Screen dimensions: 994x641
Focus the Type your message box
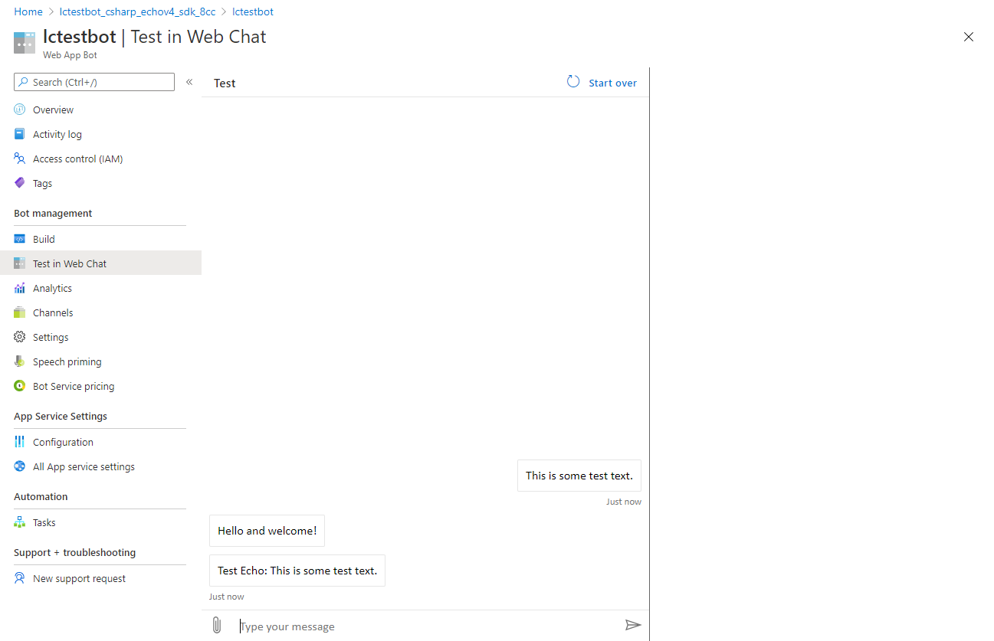[429, 626]
